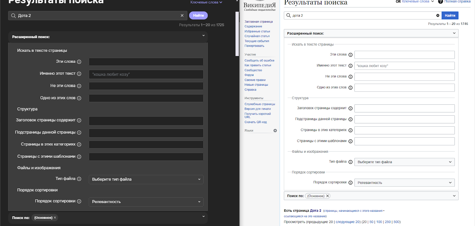Click info icon beside light 'Порядок сортировки'
The height and width of the screenshot is (226, 475).
(x=350, y=183)
